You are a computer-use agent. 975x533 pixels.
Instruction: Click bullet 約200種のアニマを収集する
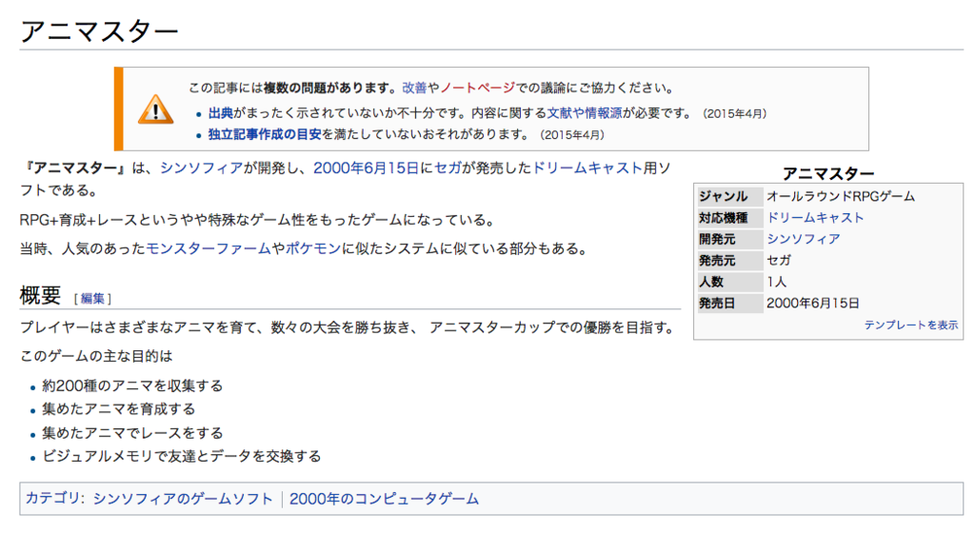click(132, 385)
